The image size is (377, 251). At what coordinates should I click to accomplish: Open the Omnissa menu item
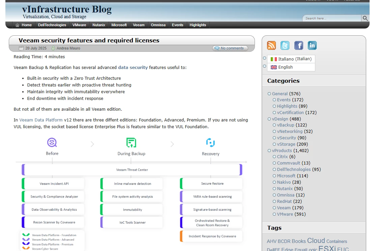[x=158, y=25]
